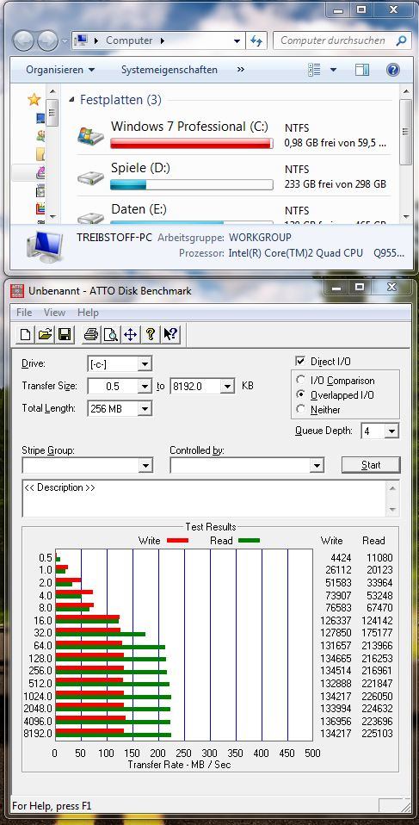
Task: Click red C: drive usage bar
Action: point(191,143)
